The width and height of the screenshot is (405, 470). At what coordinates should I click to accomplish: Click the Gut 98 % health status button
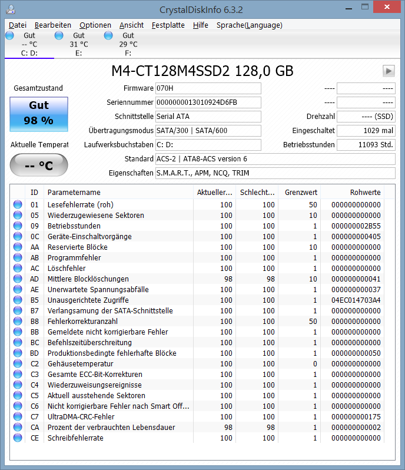click(x=39, y=114)
